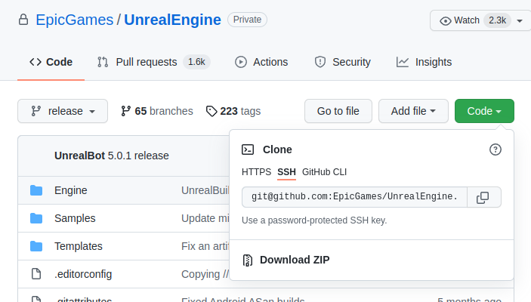
Task: Open the Templates row commit message
Action: point(205,246)
